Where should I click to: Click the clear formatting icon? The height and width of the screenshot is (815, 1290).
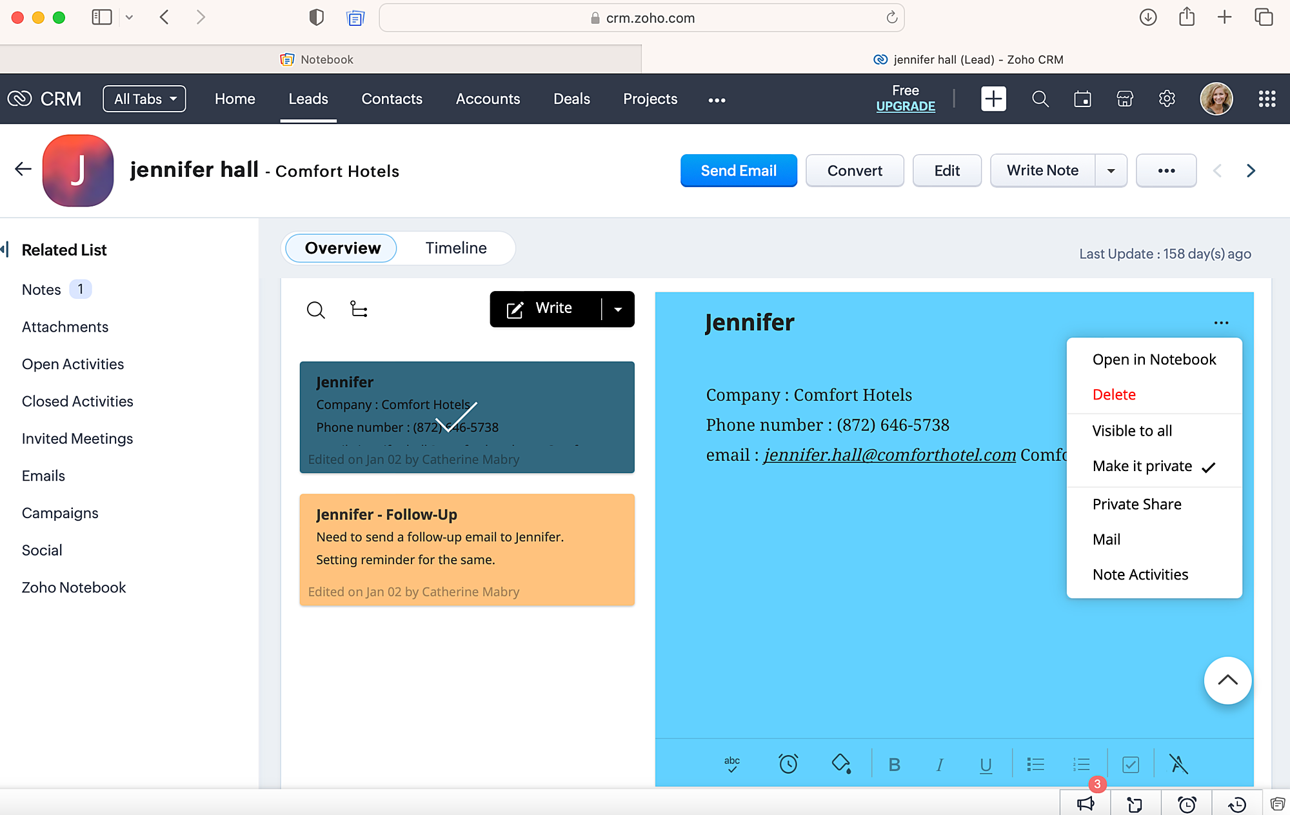[1178, 764]
